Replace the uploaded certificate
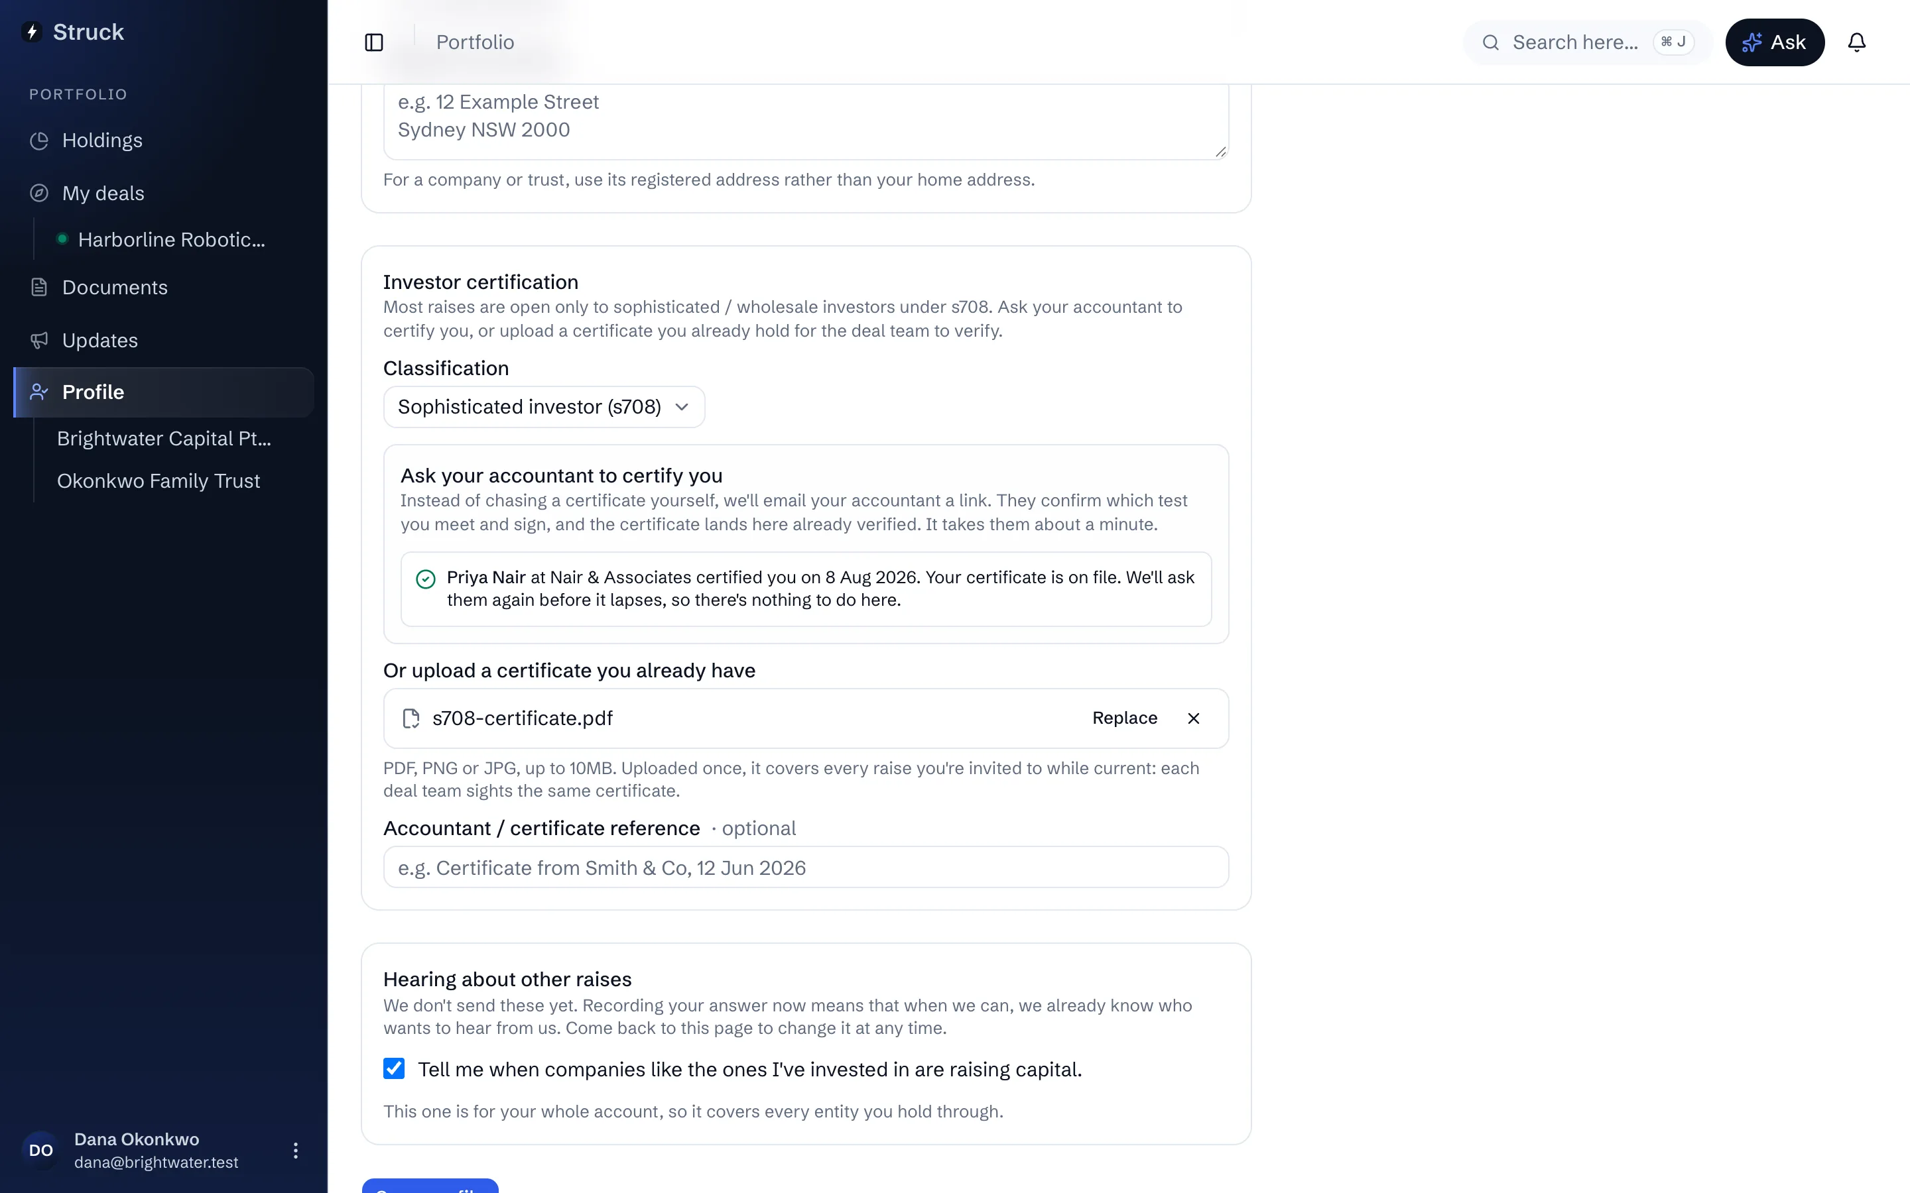 tap(1125, 718)
